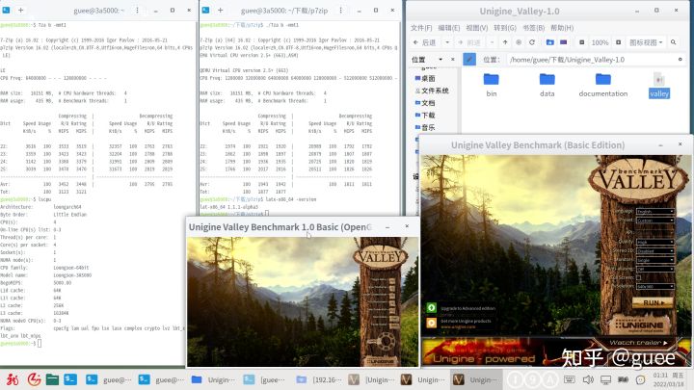Go back using the 后退 button

click(x=425, y=42)
